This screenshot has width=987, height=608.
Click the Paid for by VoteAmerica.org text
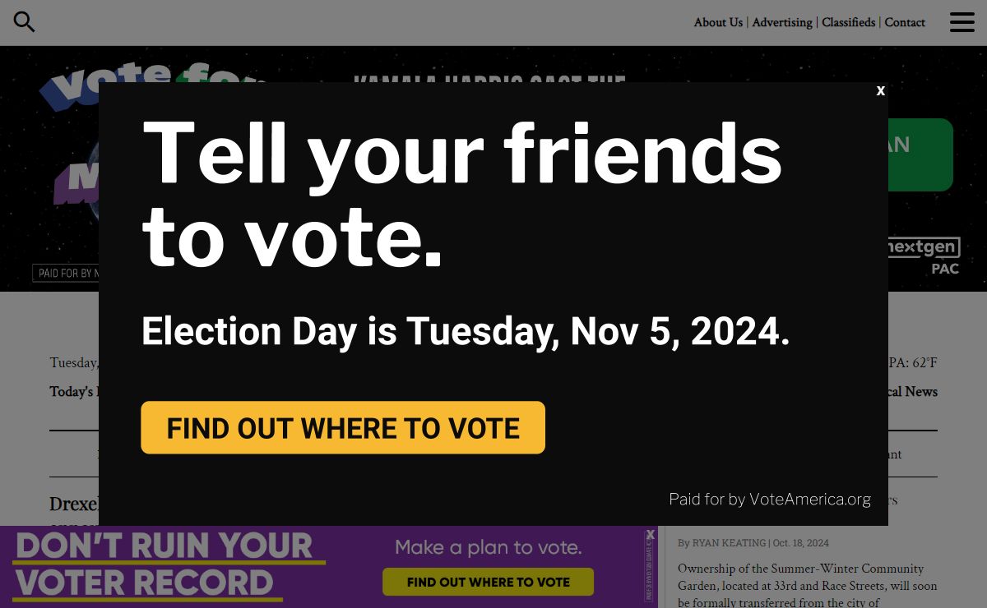tap(770, 499)
